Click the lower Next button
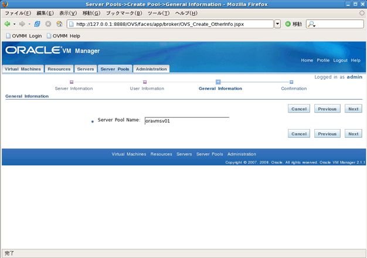Image resolution: width=367 pixels, height=258 pixels. (353, 134)
